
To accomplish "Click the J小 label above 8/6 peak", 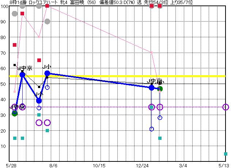I will [x=47, y=67].
